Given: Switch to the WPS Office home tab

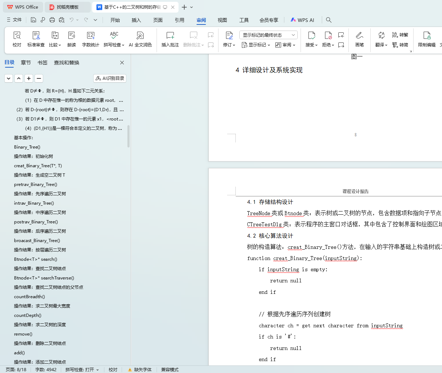Looking at the screenshot, I should pos(23,7).
